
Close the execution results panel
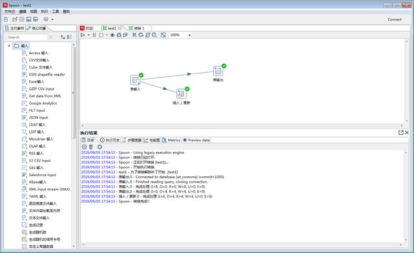pos(407,132)
